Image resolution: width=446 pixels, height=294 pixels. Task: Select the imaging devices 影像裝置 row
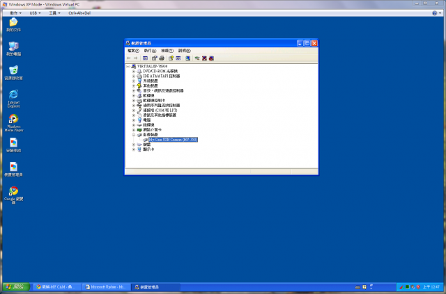tap(151, 135)
